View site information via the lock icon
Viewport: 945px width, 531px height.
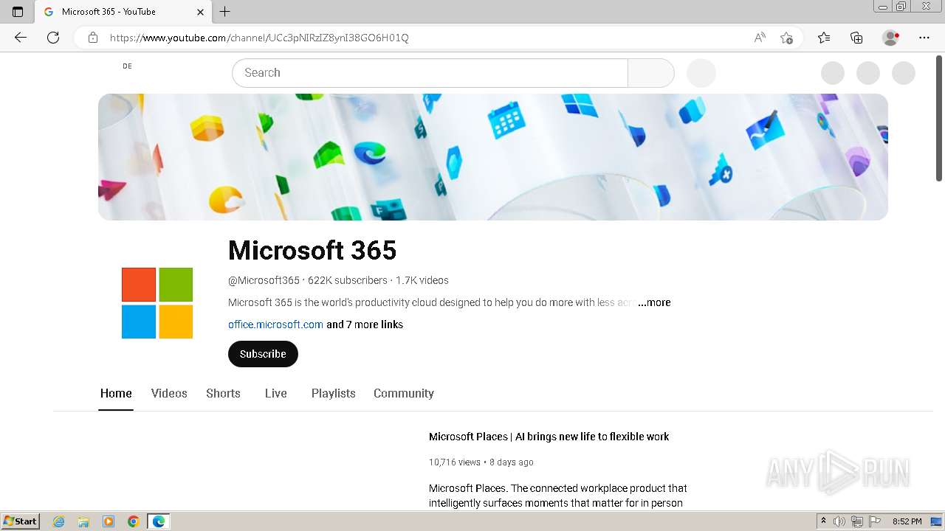[93, 38]
